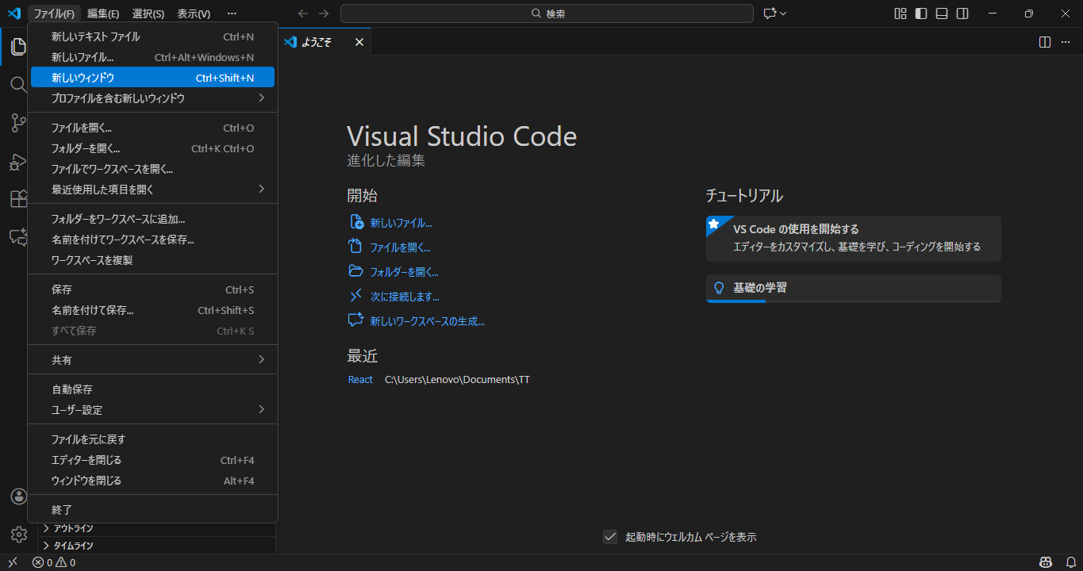Open the dropdown arrow next to Copilot icon
Viewport: 1083px width, 571px height.
(x=783, y=13)
